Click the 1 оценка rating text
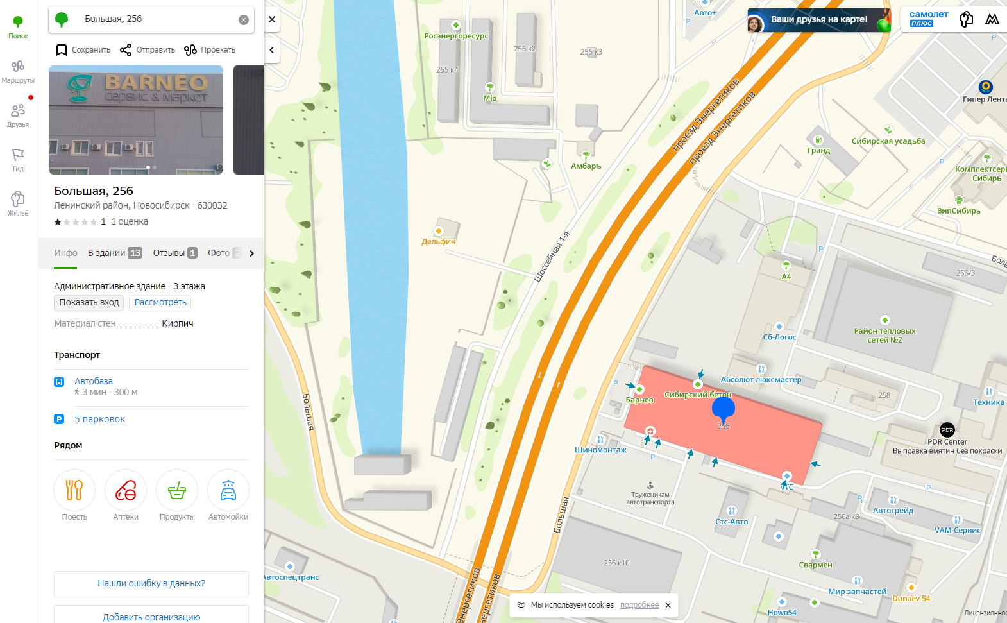 coord(130,222)
